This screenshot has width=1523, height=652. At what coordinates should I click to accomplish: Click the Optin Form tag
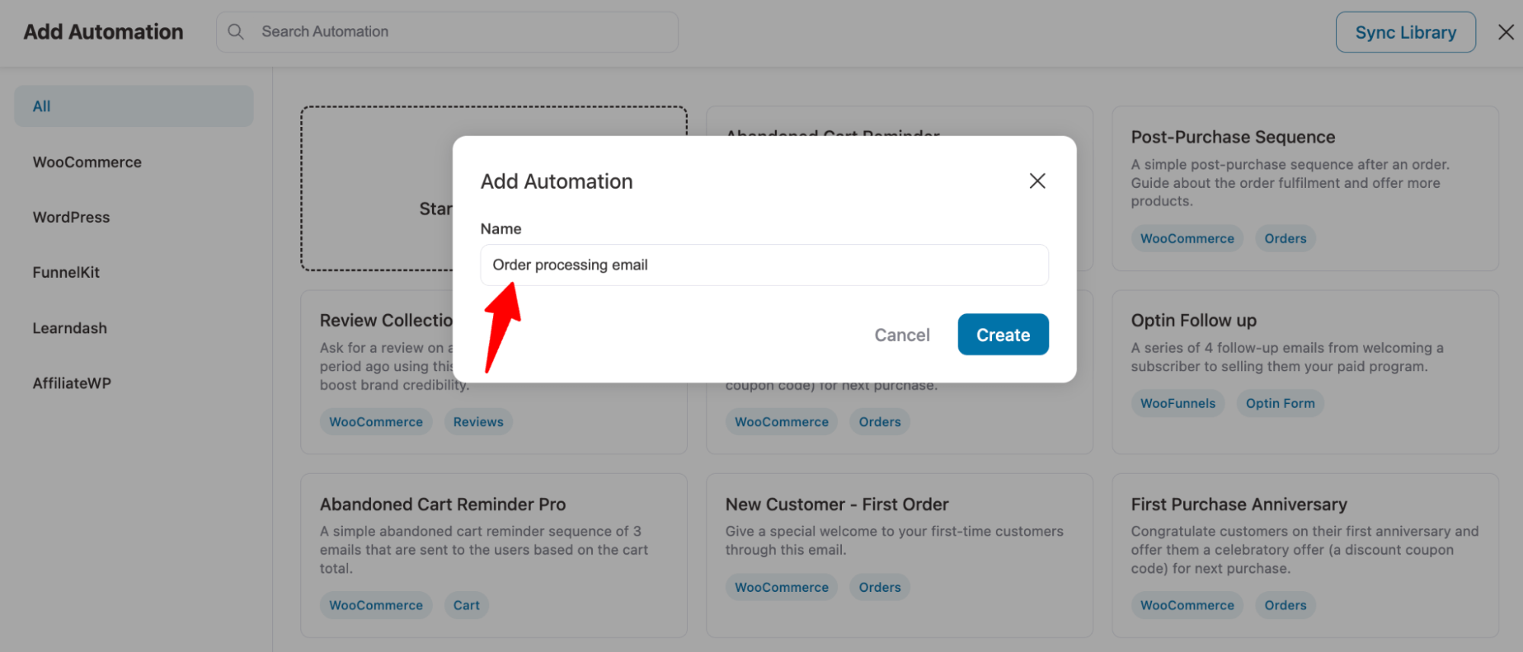(x=1280, y=403)
